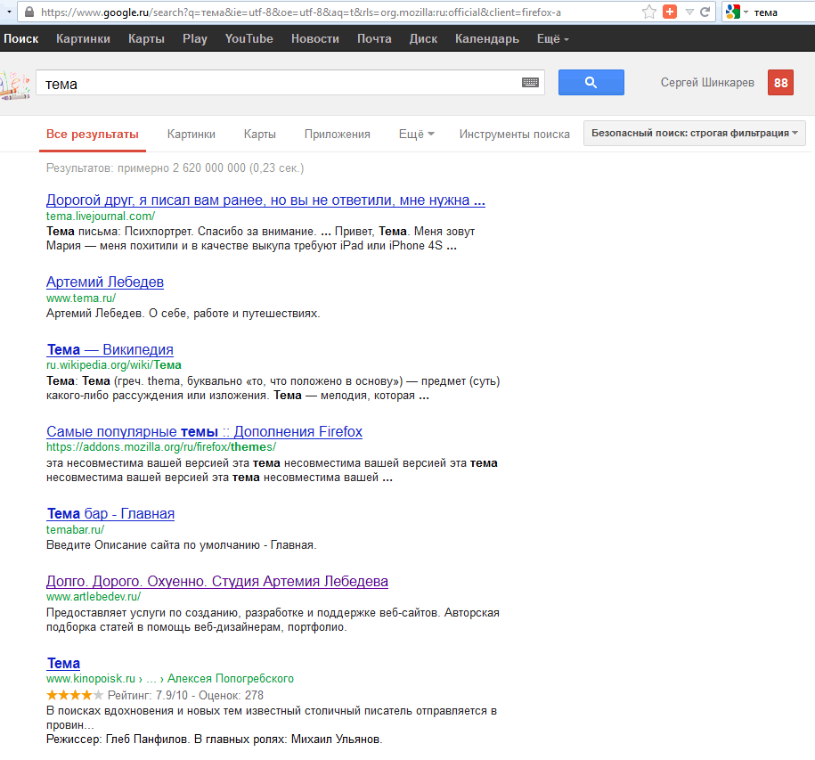815x760 pixels.
Task: Click the lock icon beside the URL
Action: point(29,12)
